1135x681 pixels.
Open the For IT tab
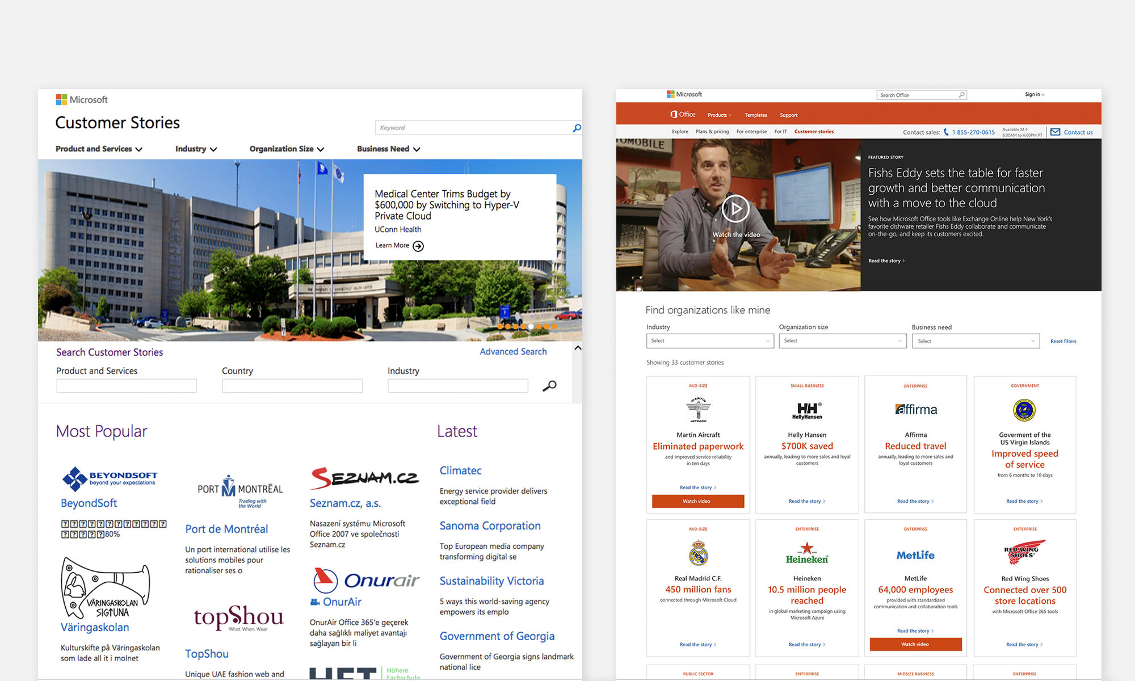point(781,132)
